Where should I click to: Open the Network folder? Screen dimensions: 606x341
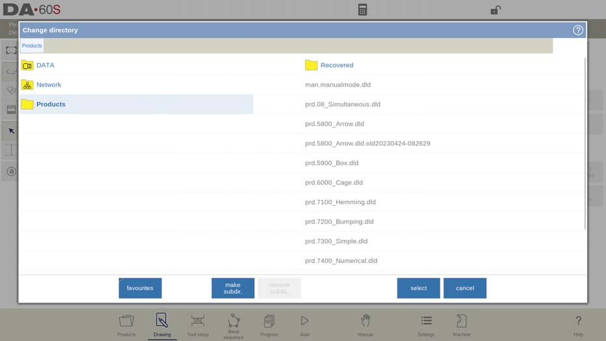(x=48, y=85)
